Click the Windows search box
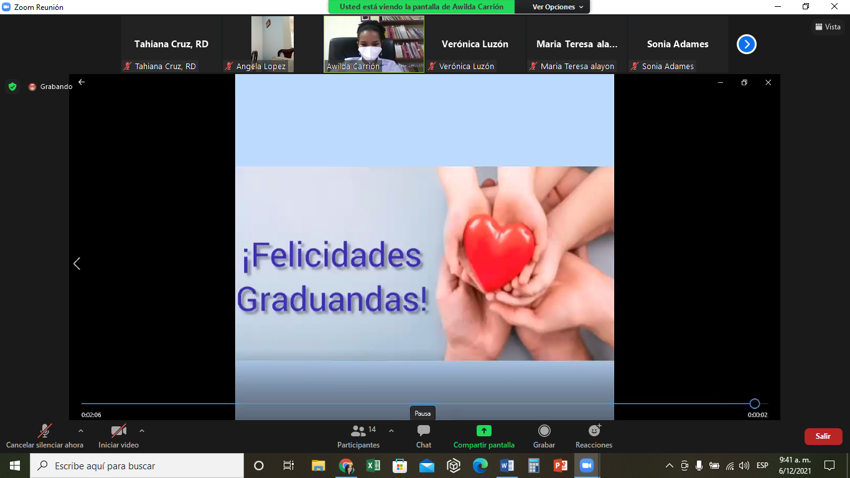Screen dimensions: 850x478 point(137,466)
